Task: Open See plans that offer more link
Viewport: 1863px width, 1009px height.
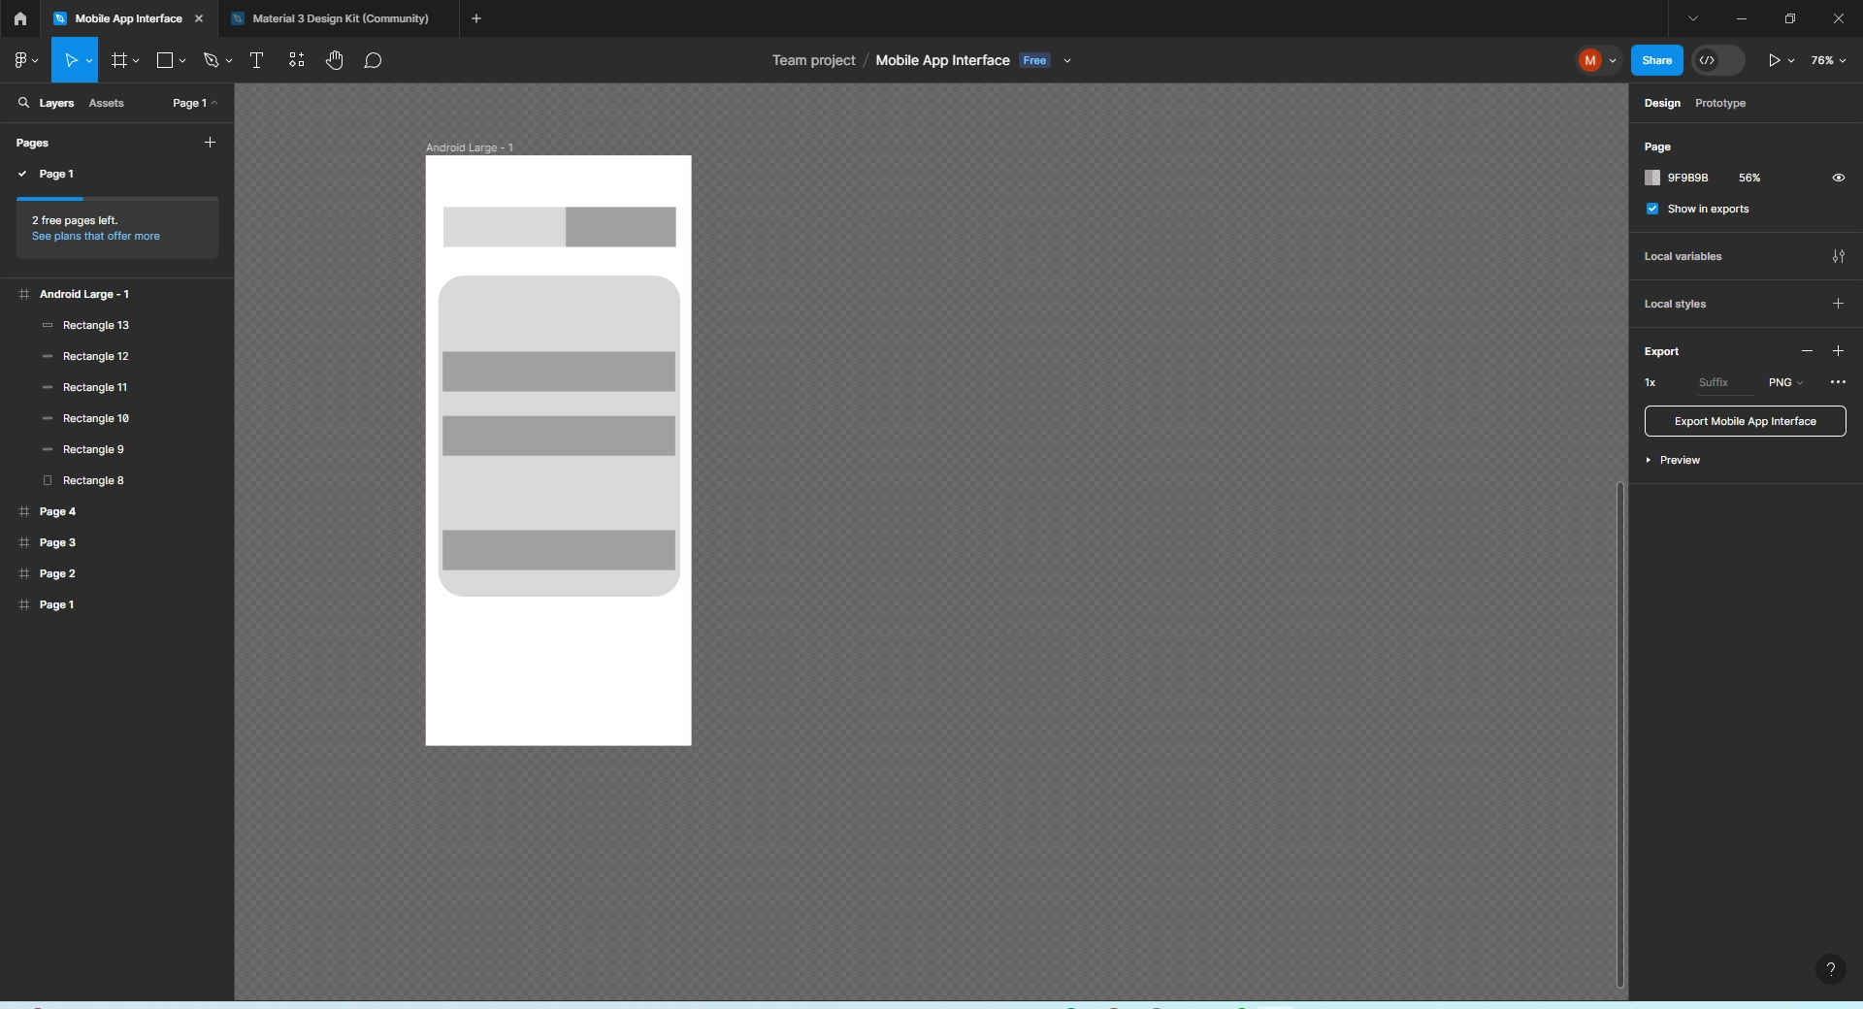Action: click(95, 236)
